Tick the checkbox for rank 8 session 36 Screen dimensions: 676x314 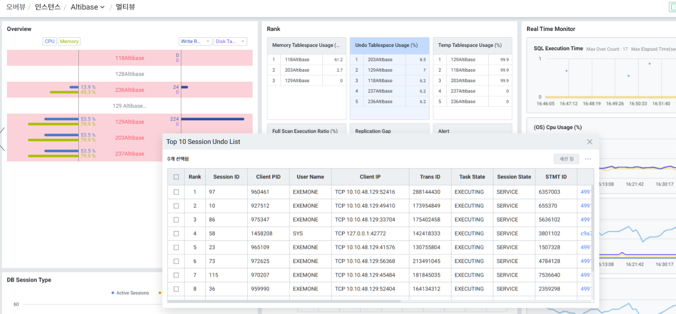(176, 289)
